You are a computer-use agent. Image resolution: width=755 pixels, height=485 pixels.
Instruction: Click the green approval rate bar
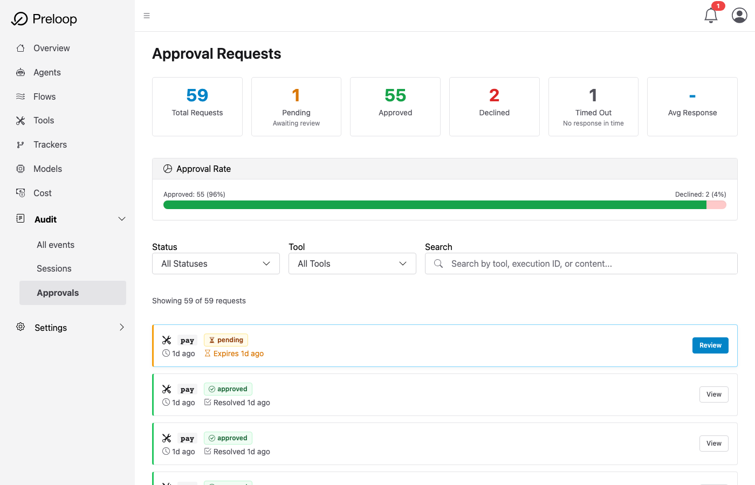pos(435,205)
